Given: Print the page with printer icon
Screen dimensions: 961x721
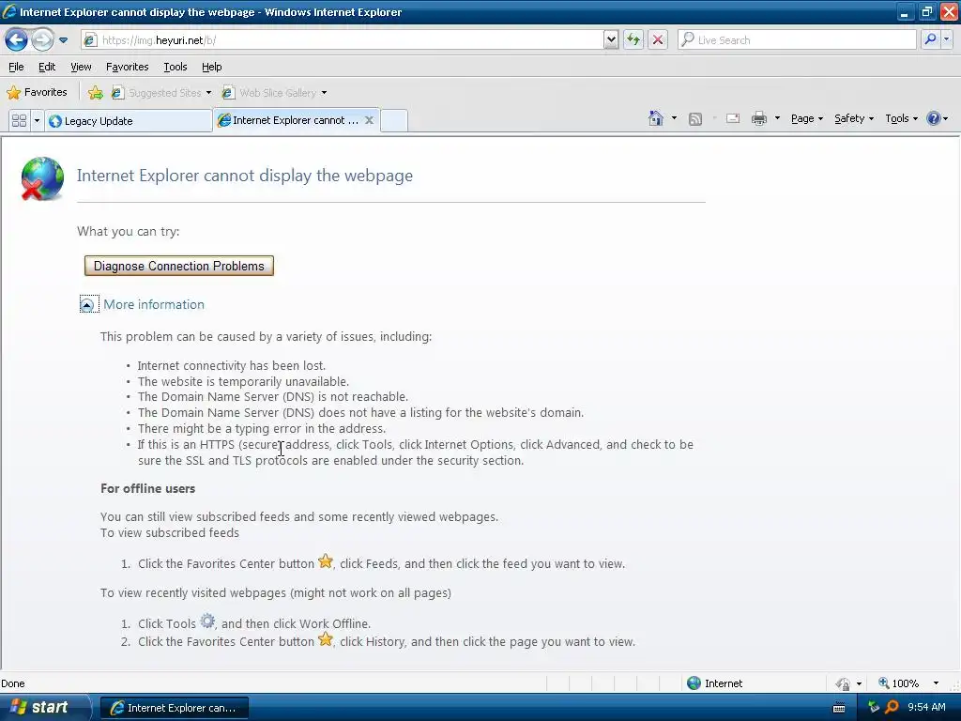Looking at the screenshot, I should (758, 119).
